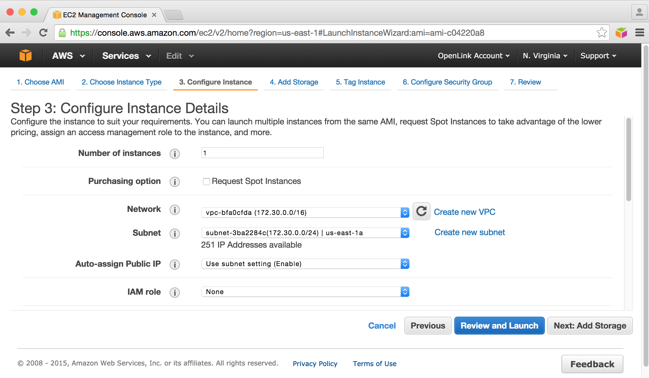This screenshot has height=378, width=649.
Task: Follow the Create new VPC link
Action: click(x=464, y=212)
